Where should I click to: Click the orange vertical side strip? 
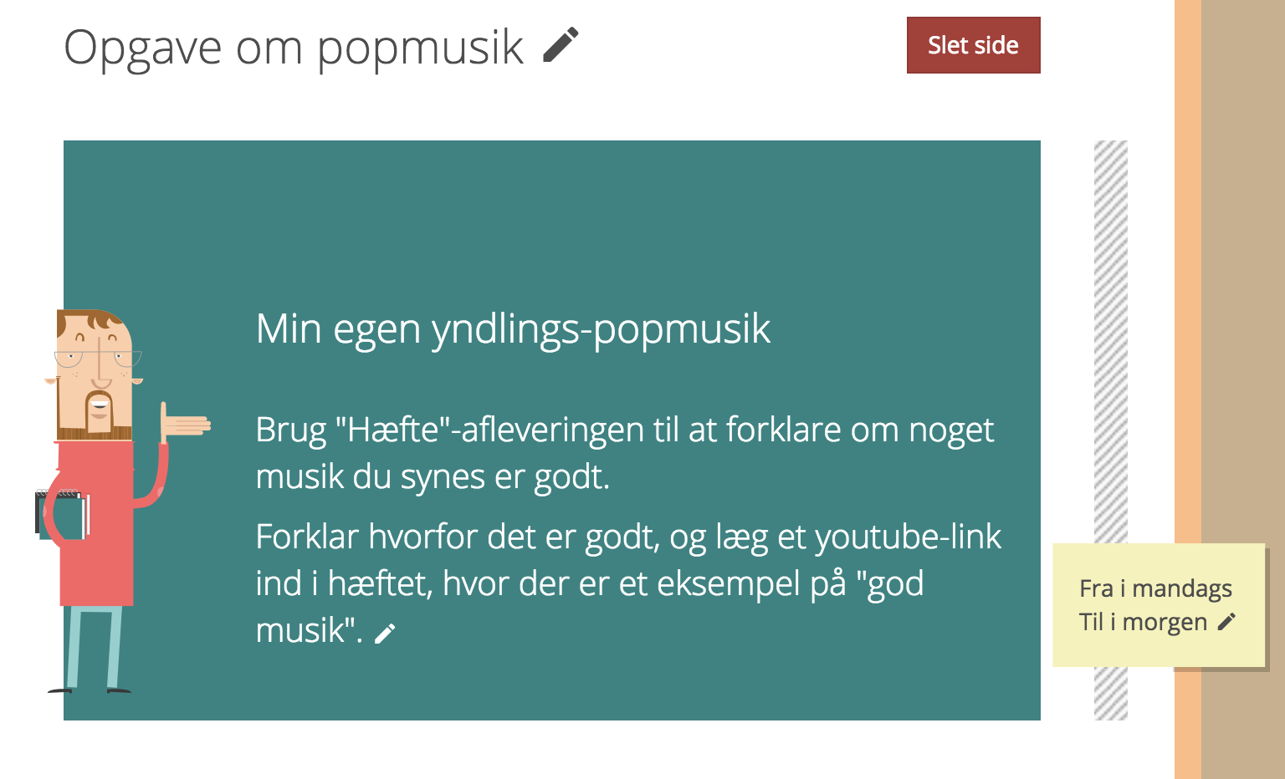pos(1188,389)
